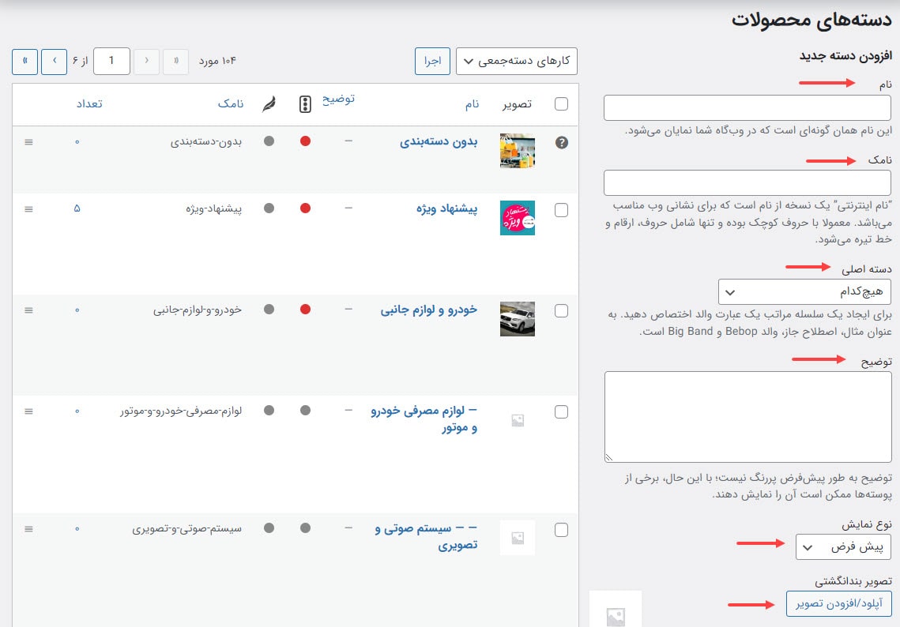Viewport: 900px width, 627px height.
Task: Check the box for پیشنهاد ویژه category
Action: click(x=562, y=210)
